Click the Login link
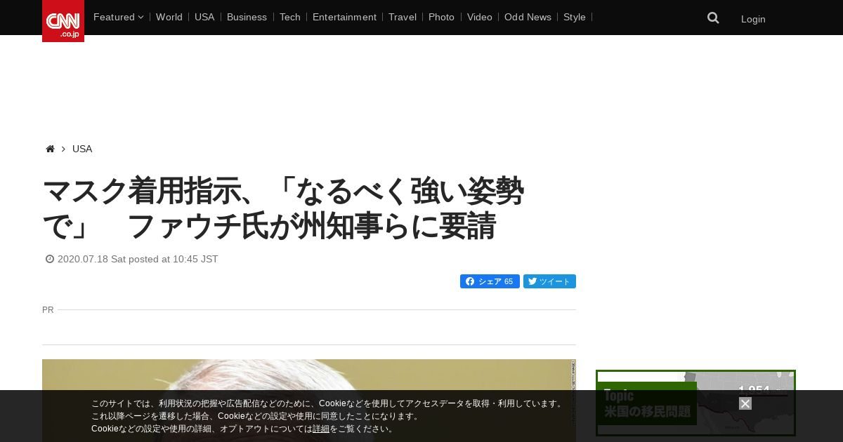Viewport: 843px width, 442px height. tap(753, 19)
